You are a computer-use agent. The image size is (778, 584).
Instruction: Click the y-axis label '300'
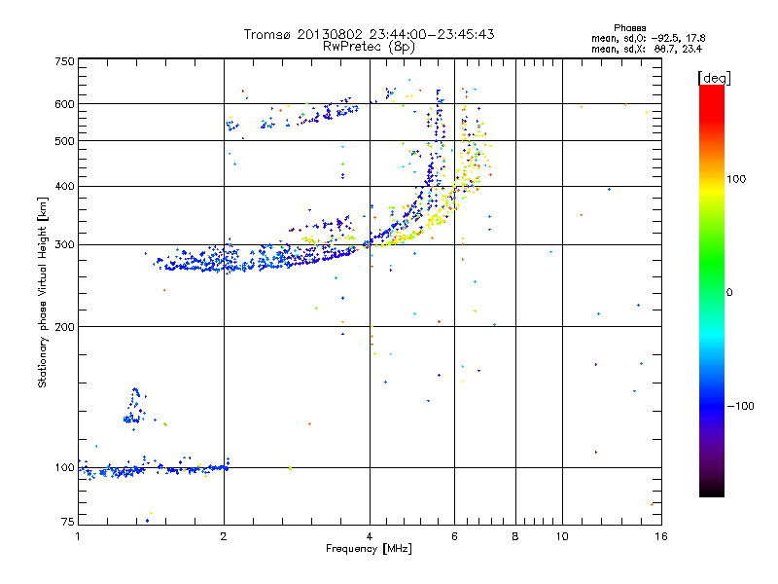tap(64, 245)
